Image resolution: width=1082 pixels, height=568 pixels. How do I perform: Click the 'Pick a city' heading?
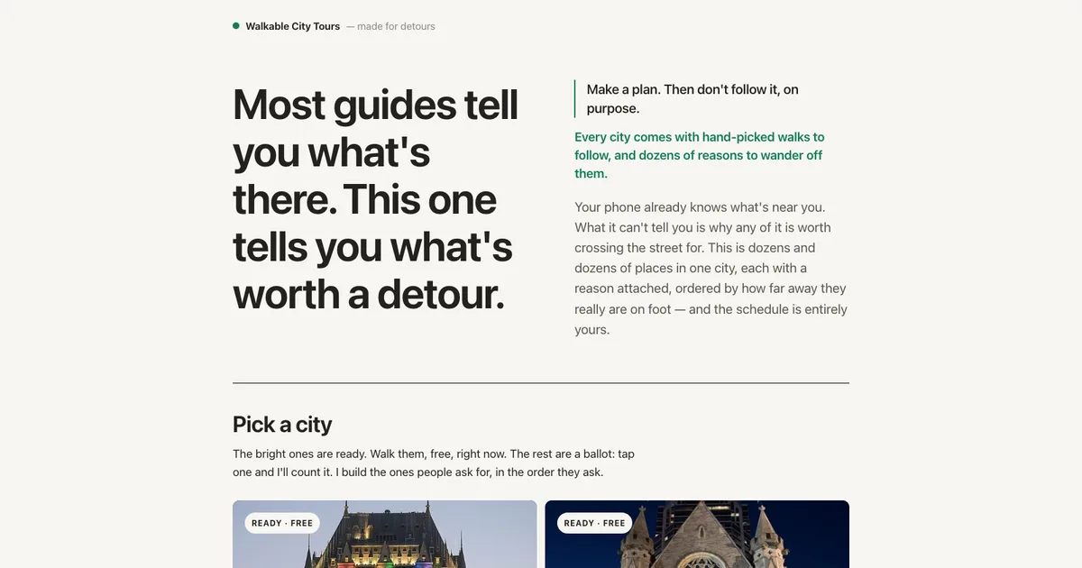click(x=282, y=424)
